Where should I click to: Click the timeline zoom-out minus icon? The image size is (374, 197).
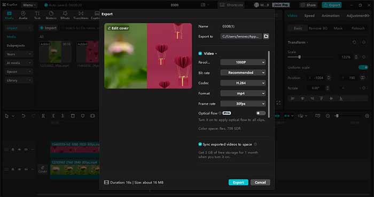[328, 116]
